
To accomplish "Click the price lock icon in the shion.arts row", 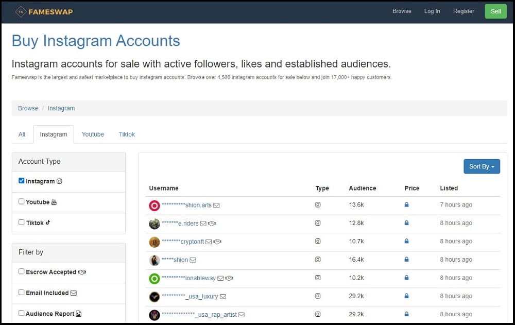I will pos(407,204).
